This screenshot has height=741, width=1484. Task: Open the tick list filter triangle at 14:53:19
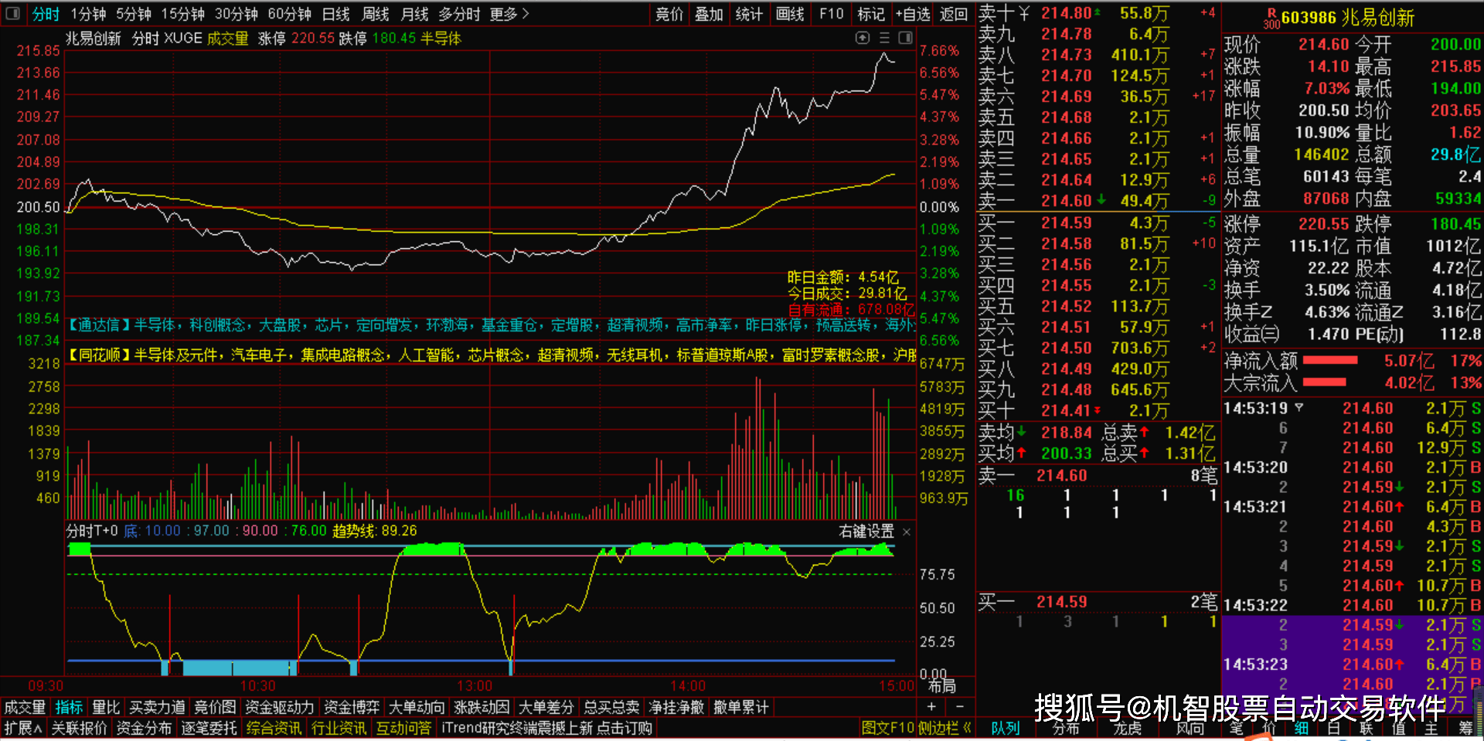pyautogui.click(x=1299, y=408)
